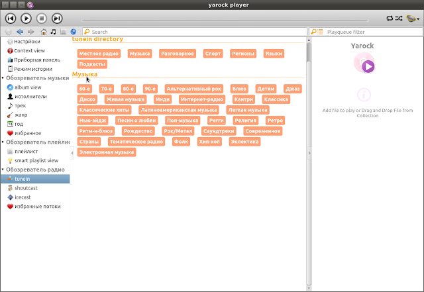Image resolution: width=424 pixels, height=292 pixels.
Task: Click the home icon in toolbar
Action: click(44, 32)
